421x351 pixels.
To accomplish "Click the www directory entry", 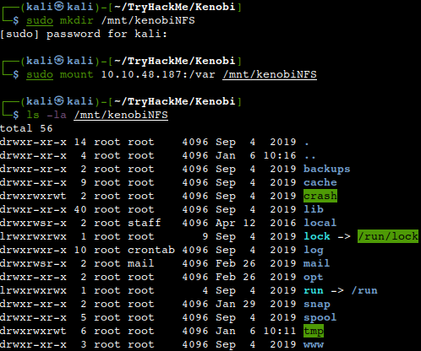I will 314,344.
